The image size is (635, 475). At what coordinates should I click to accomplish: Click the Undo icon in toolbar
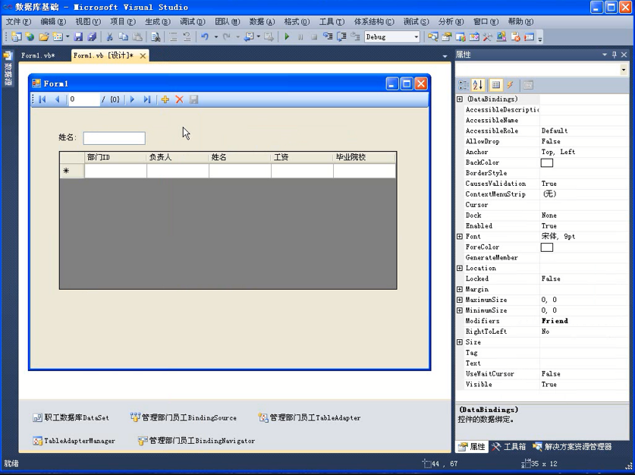click(204, 36)
